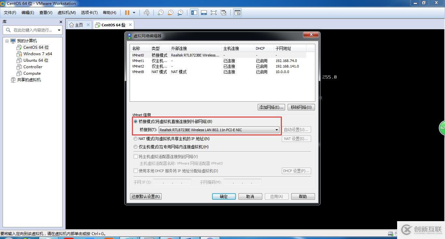
Task: Click the NAT 设置(S)... button
Action: [296, 139]
